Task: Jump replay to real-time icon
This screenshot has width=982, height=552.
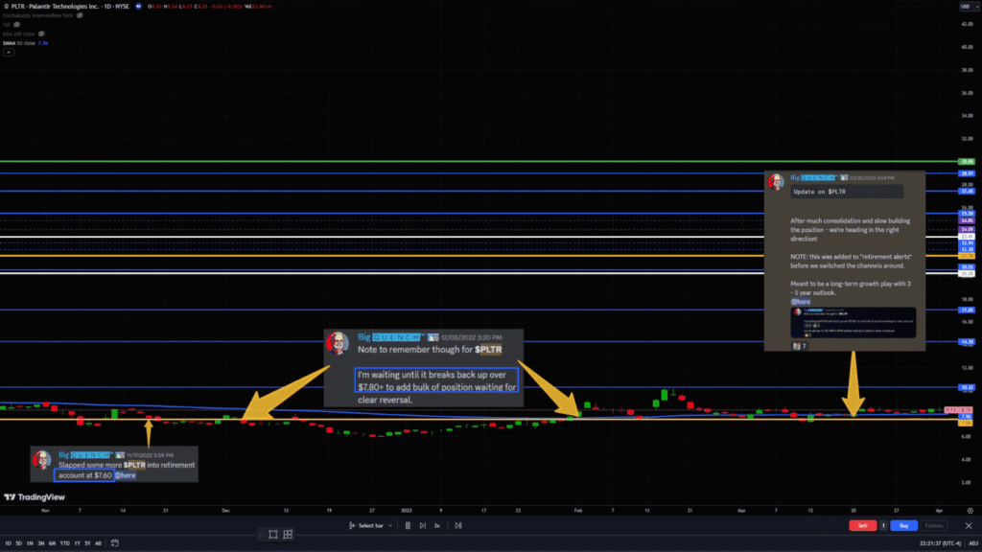Action: point(458,525)
